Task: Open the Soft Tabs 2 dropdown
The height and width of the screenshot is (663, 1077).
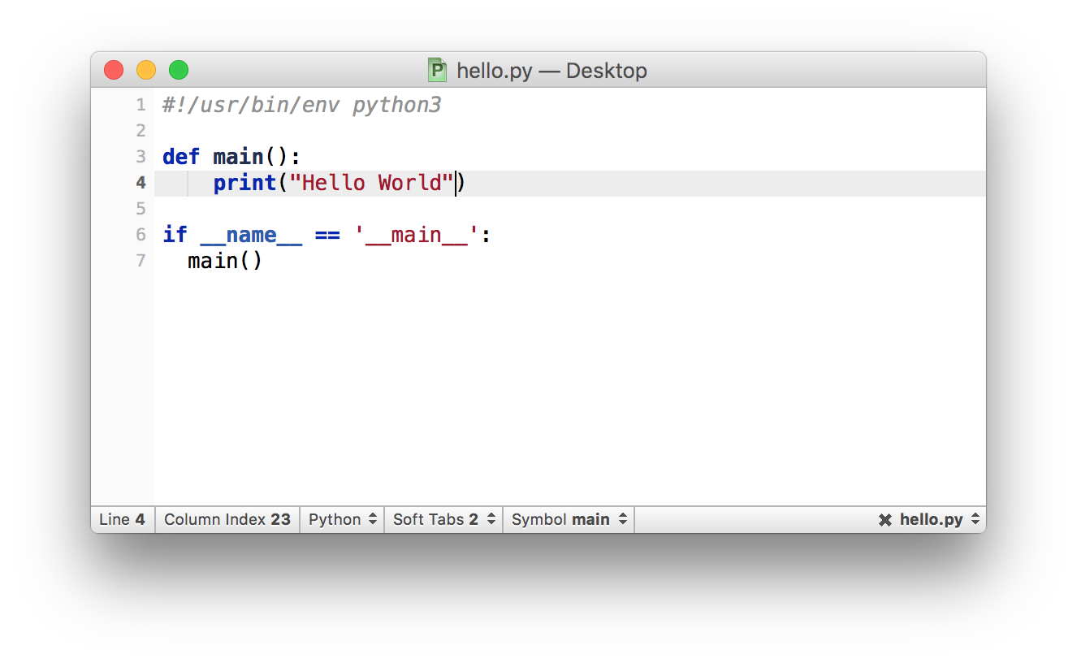Action: 443,519
